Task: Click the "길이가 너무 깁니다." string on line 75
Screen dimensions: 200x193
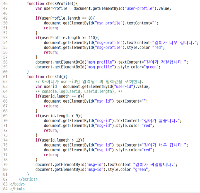Action: coord(164,145)
